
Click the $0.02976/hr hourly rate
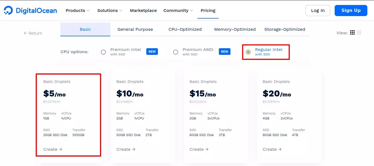point(271,102)
